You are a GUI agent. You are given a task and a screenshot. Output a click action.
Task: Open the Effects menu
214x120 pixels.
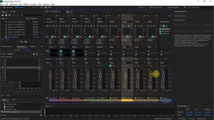tap(26, 4)
